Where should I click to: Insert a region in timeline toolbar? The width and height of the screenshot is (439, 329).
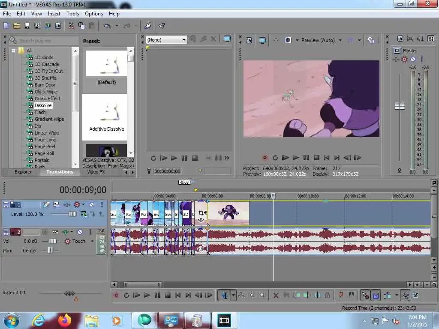click(352, 295)
